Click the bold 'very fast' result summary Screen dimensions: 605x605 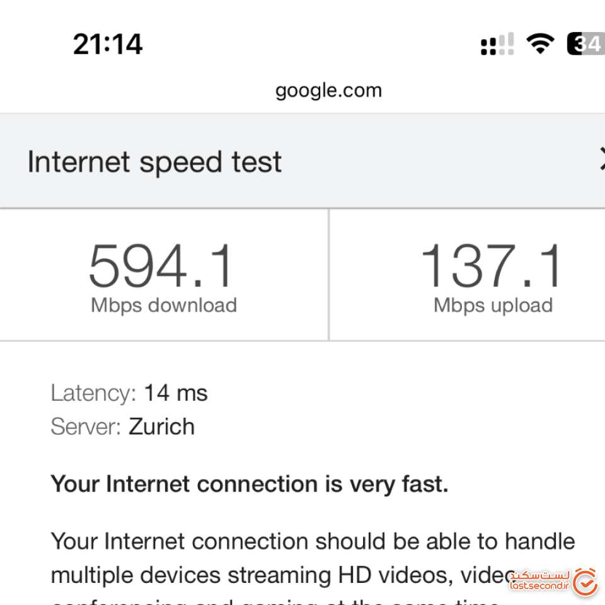tap(250, 484)
